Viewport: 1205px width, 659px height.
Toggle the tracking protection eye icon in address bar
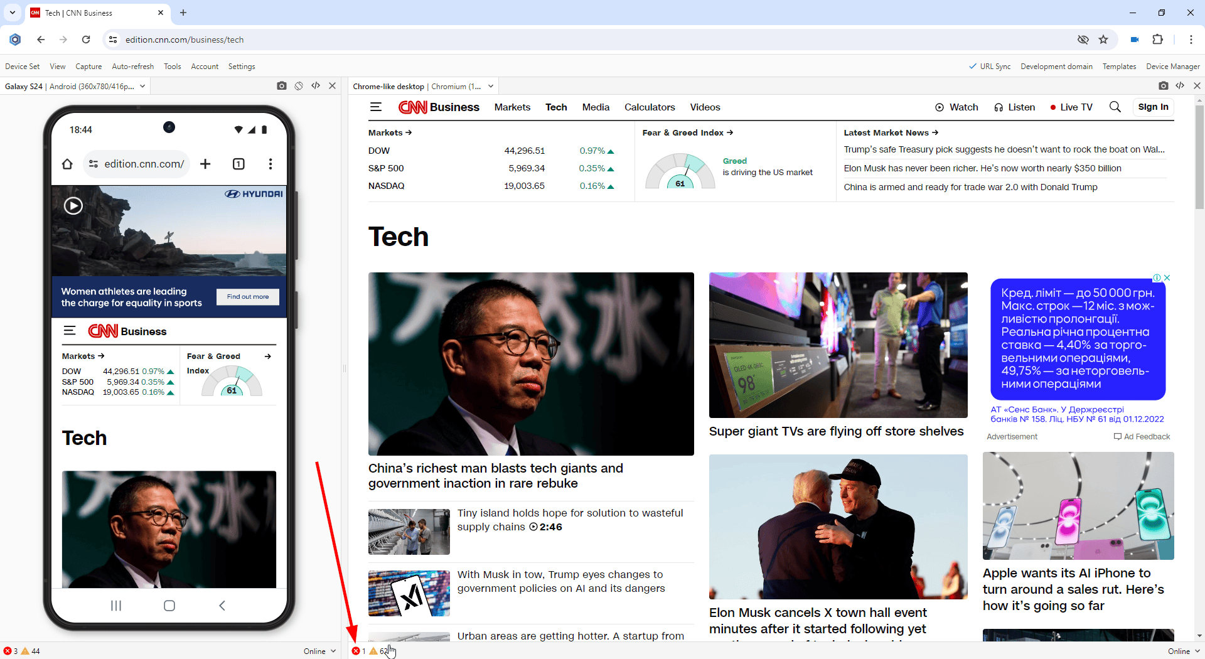(1083, 40)
